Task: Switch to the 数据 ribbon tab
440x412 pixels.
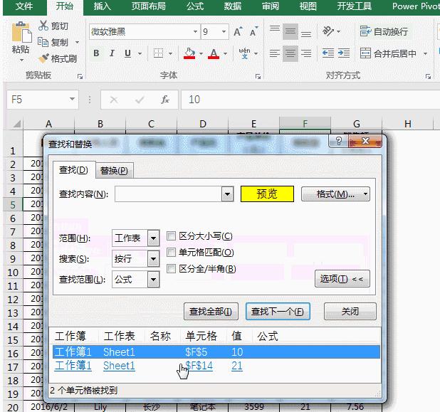Action: pos(233,6)
